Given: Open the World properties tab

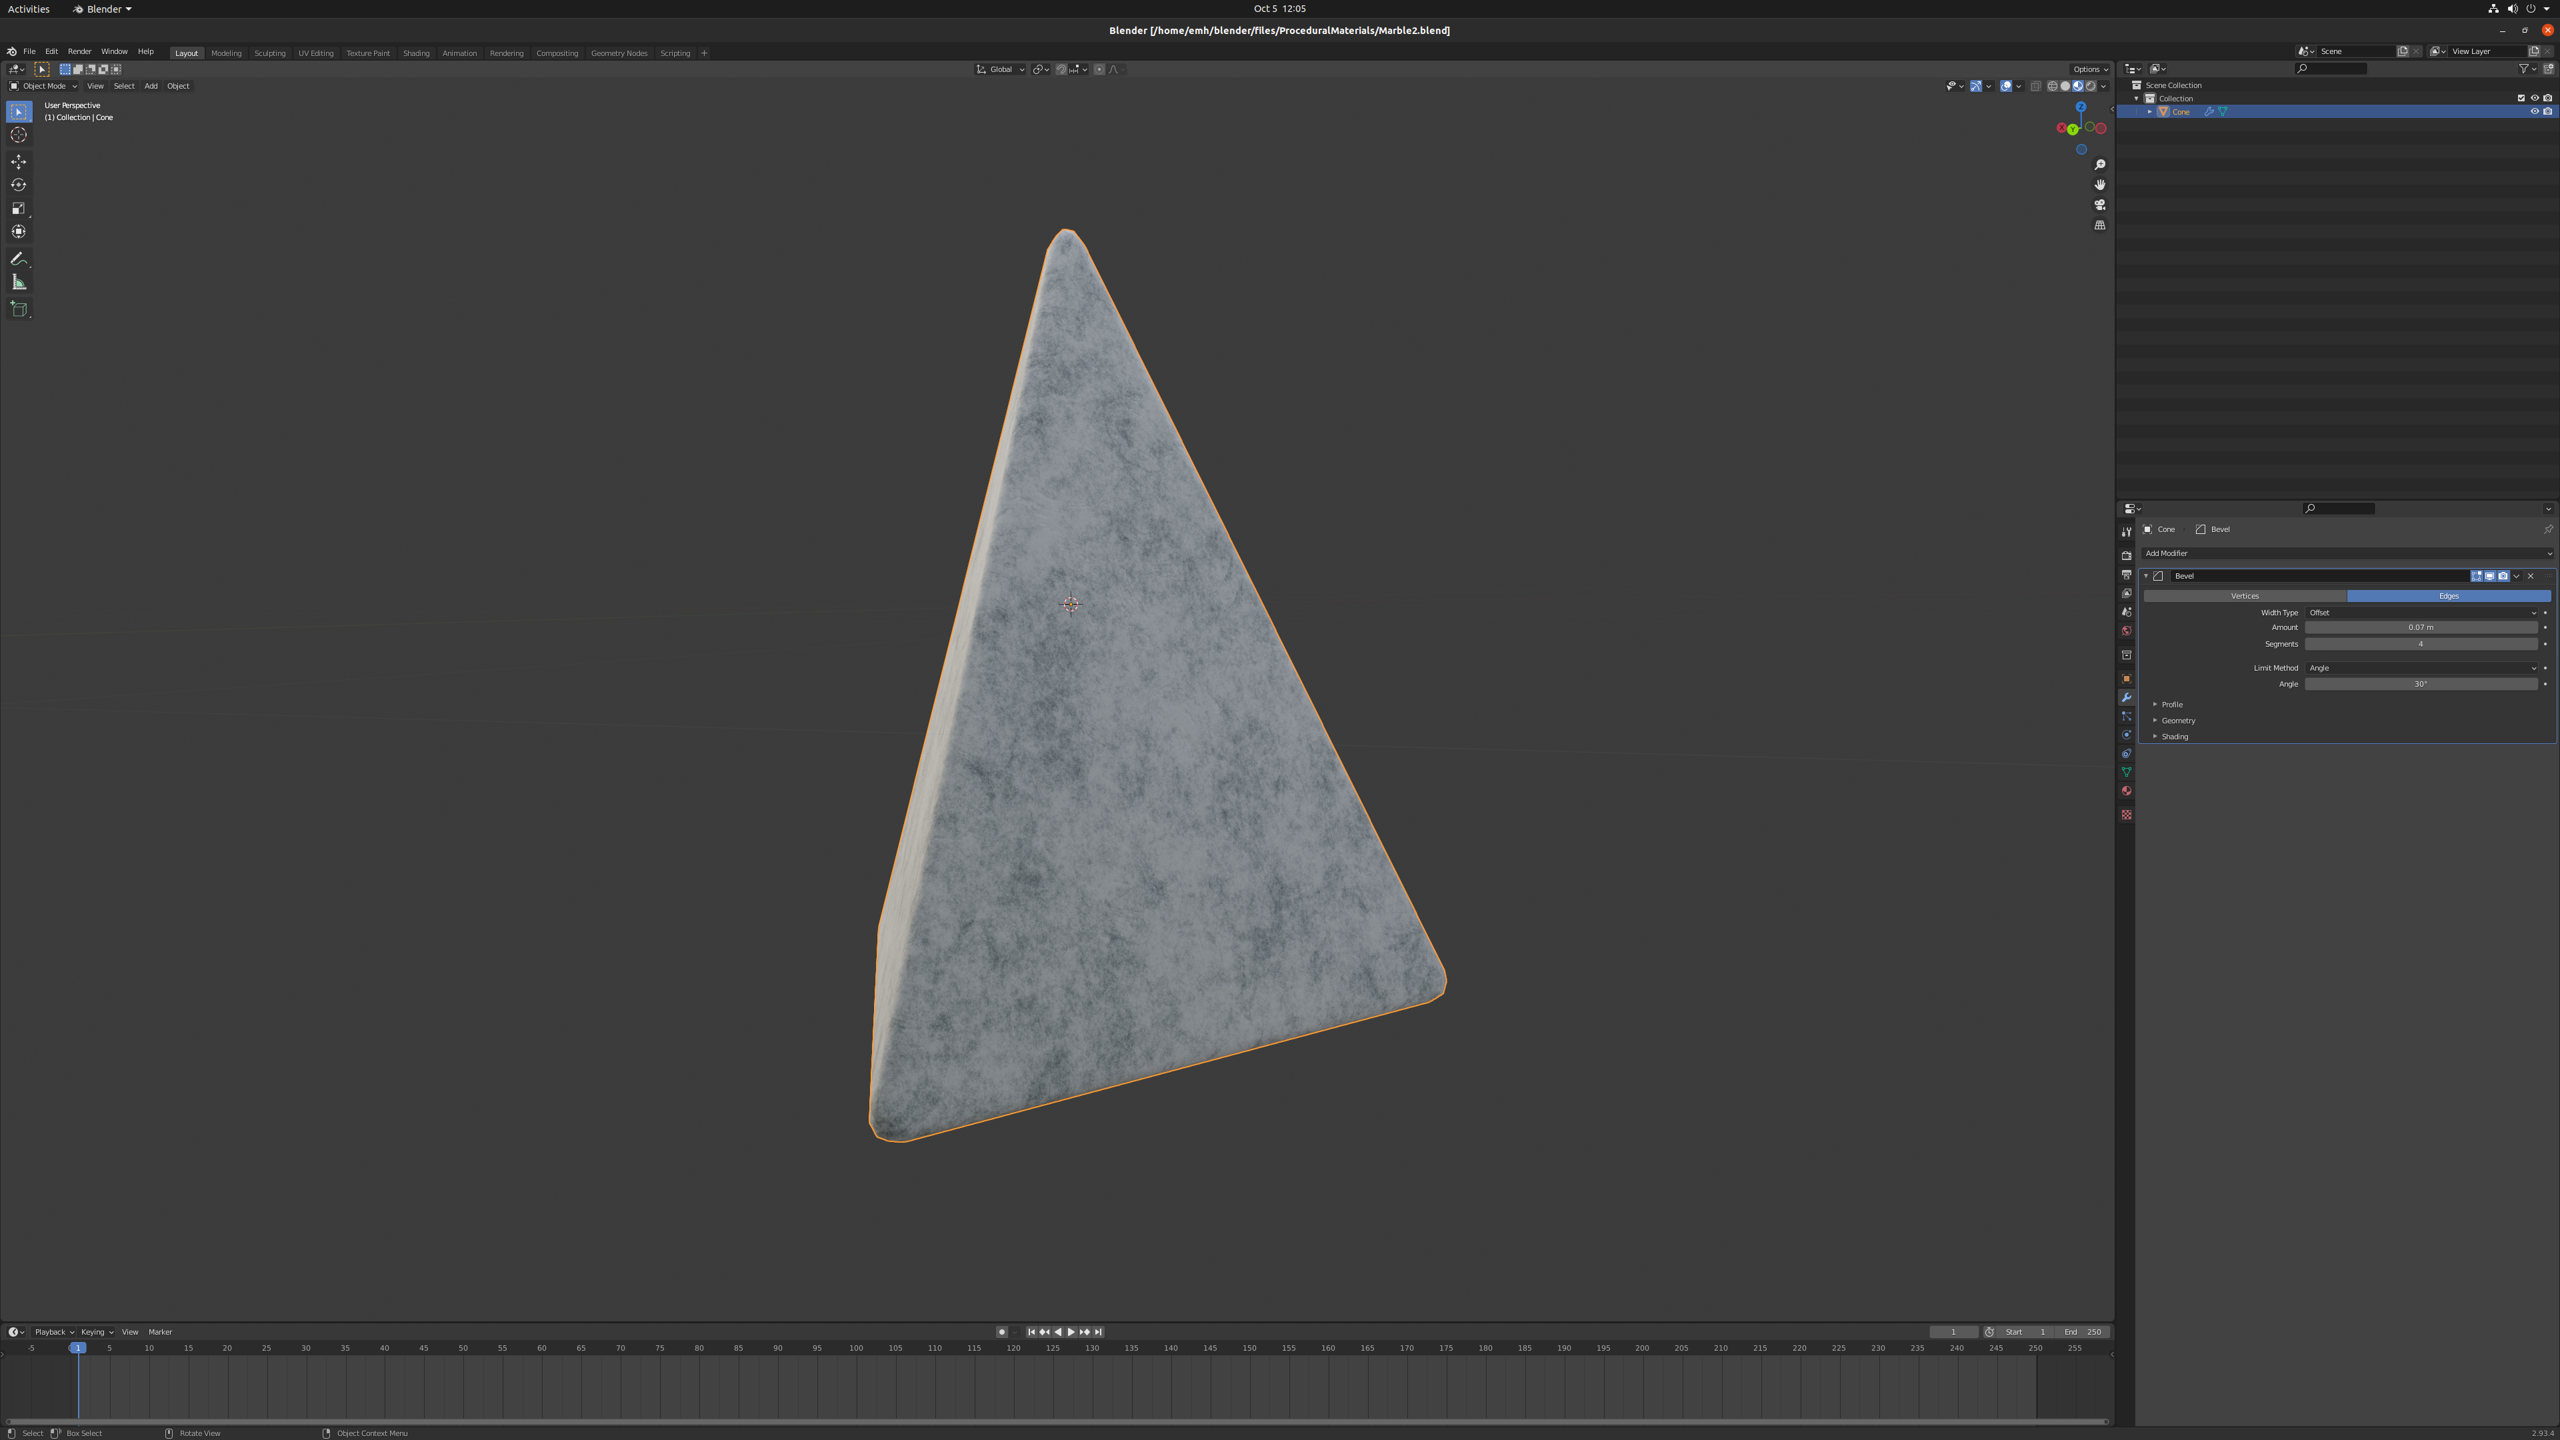Looking at the screenshot, I should [x=2127, y=631].
